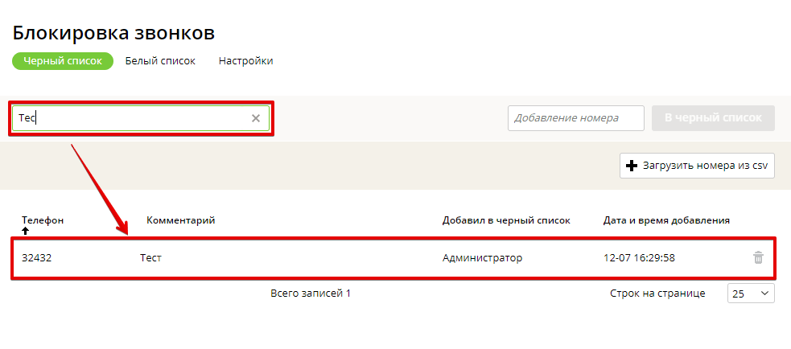This screenshot has height=349, width=791.
Task: Click the plus icon for csv upload
Action: point(631,166)
